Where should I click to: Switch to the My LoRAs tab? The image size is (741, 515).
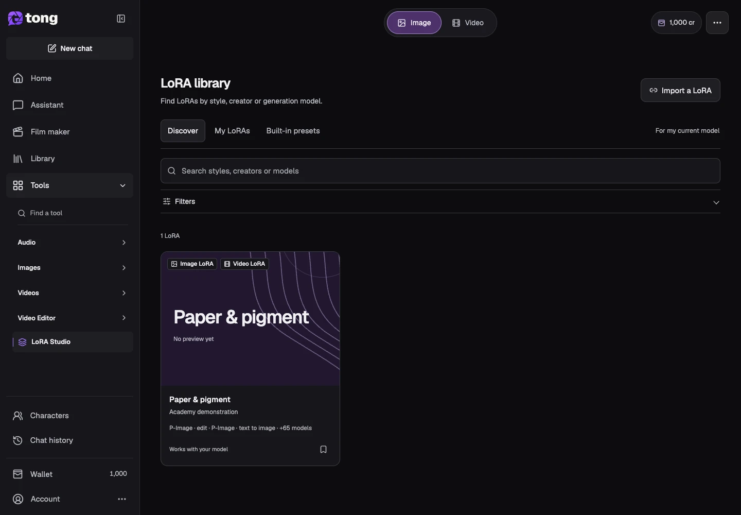point(232,131)
